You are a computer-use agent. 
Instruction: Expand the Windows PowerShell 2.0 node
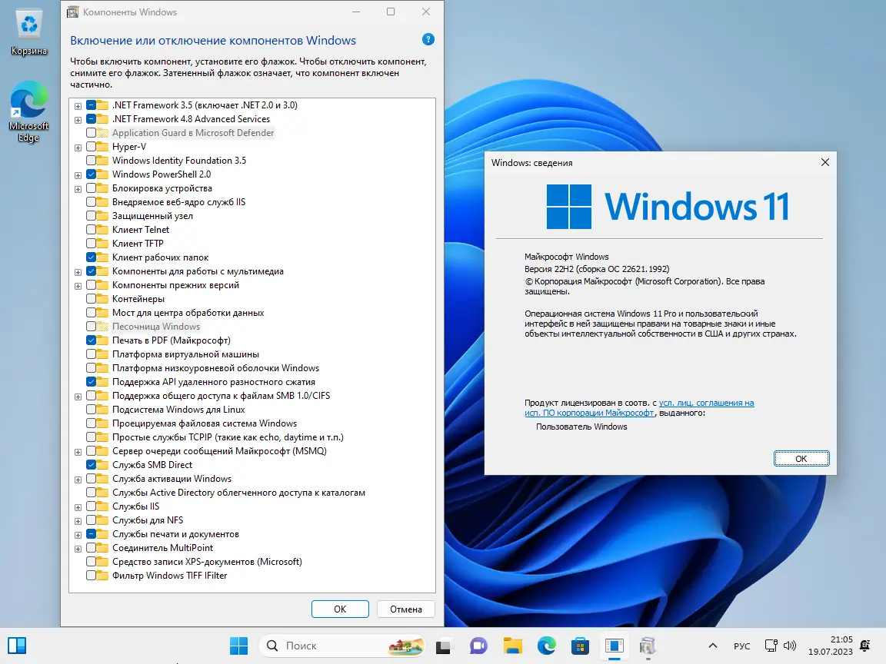point(78,175)
